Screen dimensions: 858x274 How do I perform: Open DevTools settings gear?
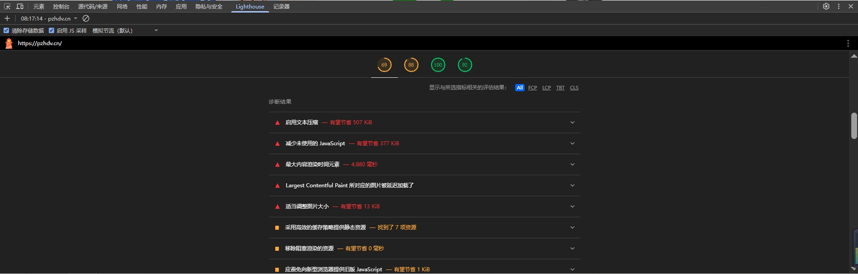[826, 6]
